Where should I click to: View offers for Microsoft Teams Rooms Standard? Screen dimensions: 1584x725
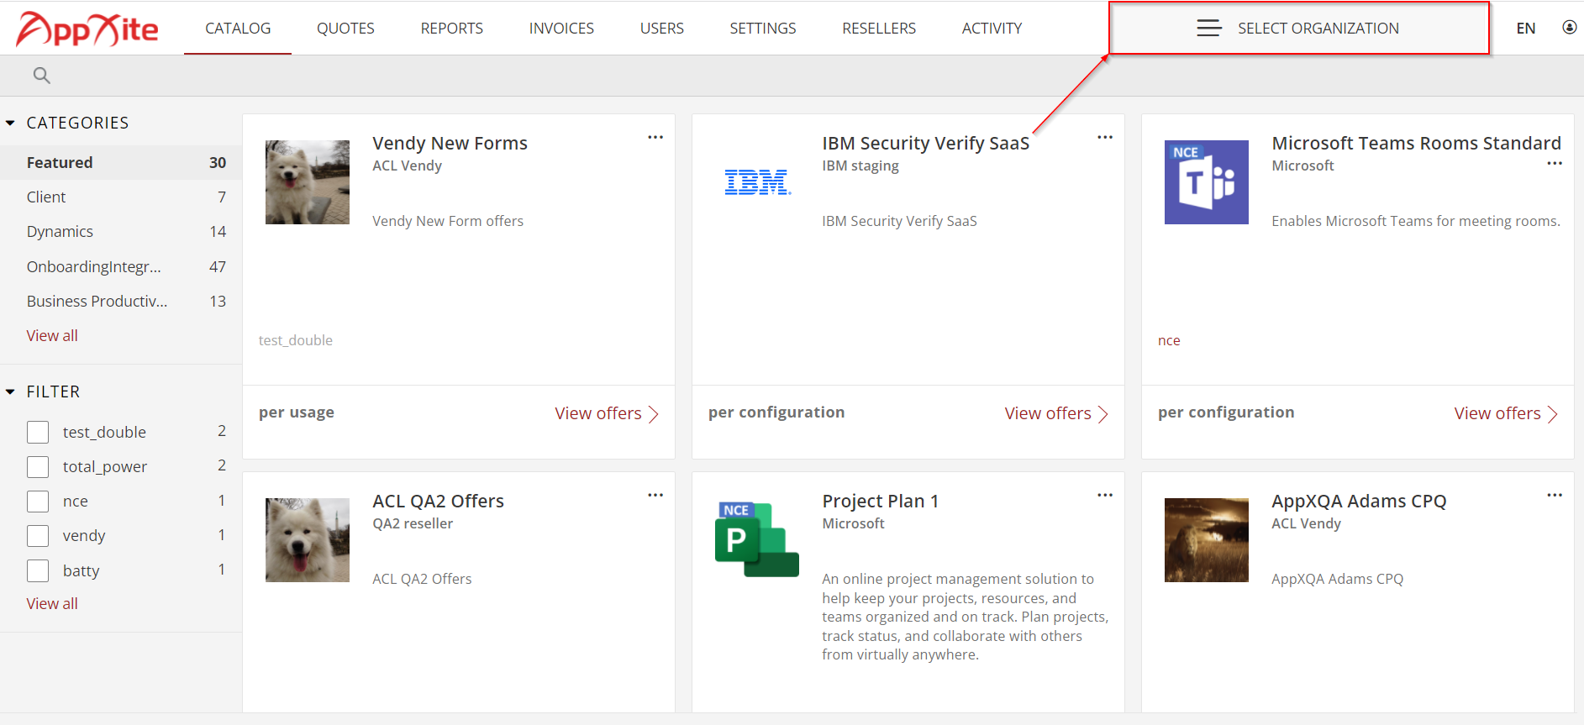[x=1506, y=413]
